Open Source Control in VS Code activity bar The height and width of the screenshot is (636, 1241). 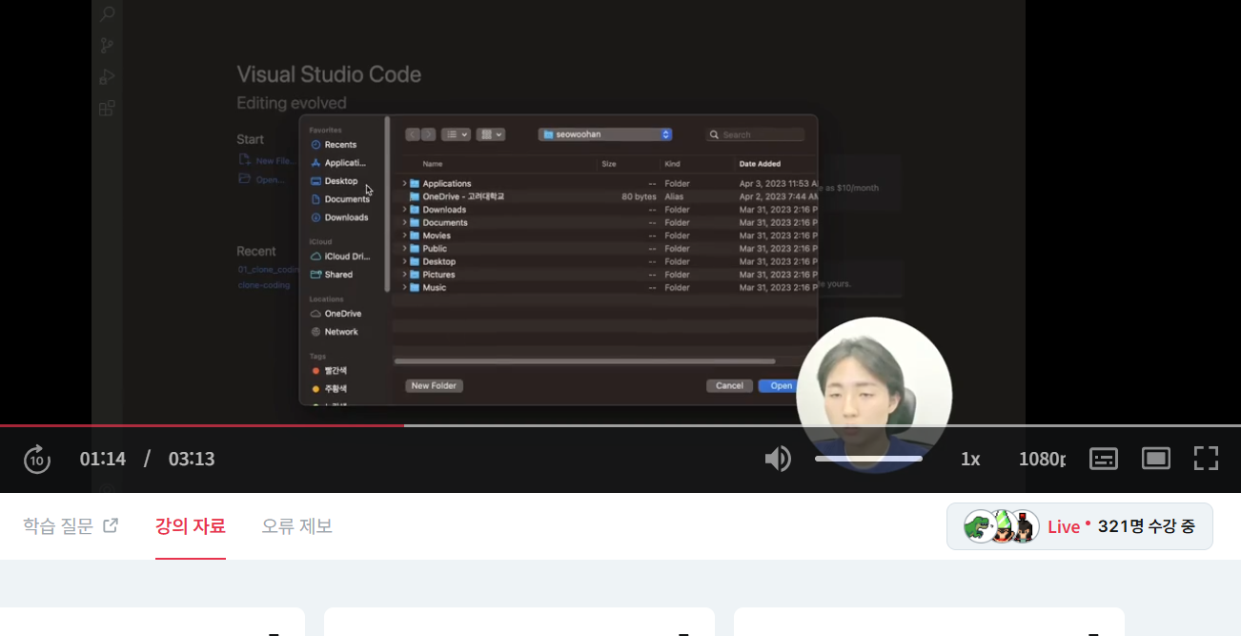pos(108,45)
